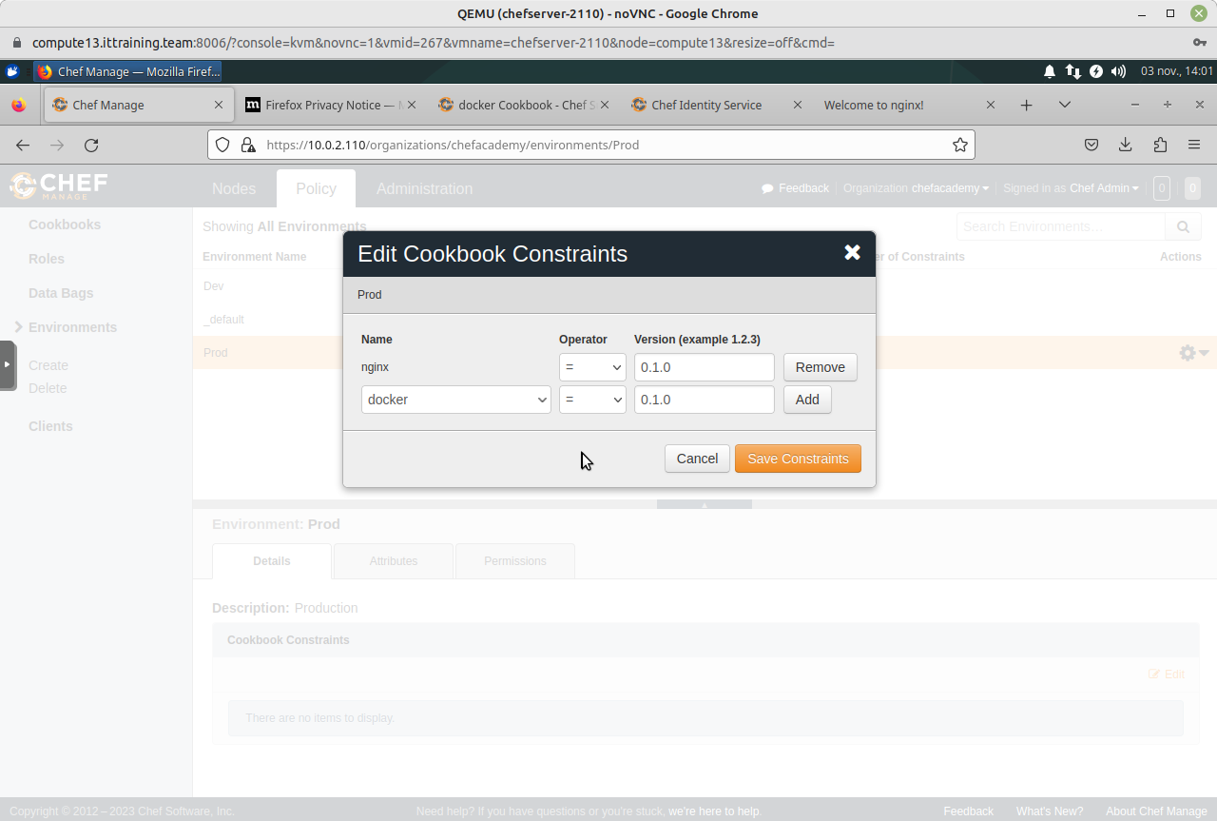This screenshot has width=1217, height=821.
Task: Open the Attributes tab
Action: point(394,561)
